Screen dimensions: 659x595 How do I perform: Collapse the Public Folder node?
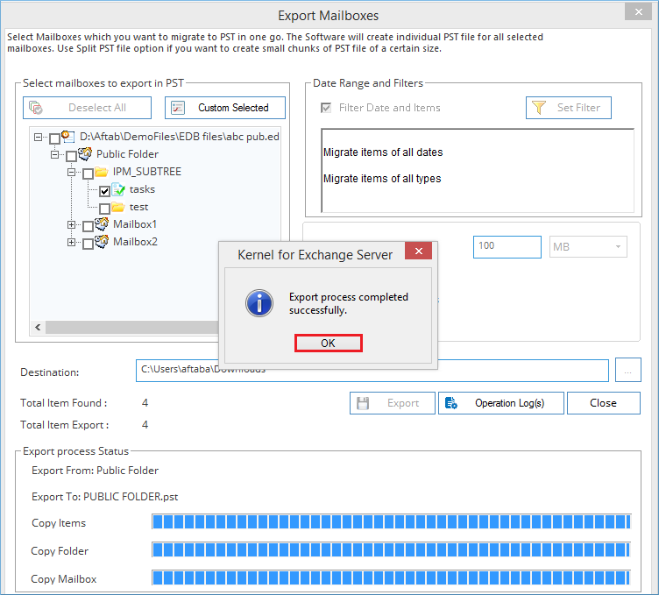54,154
